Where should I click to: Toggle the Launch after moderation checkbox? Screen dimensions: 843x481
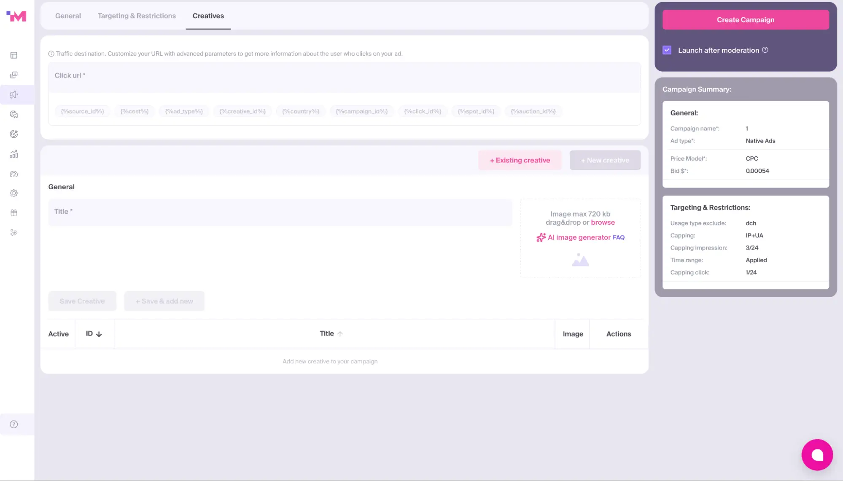pos(667,50)
